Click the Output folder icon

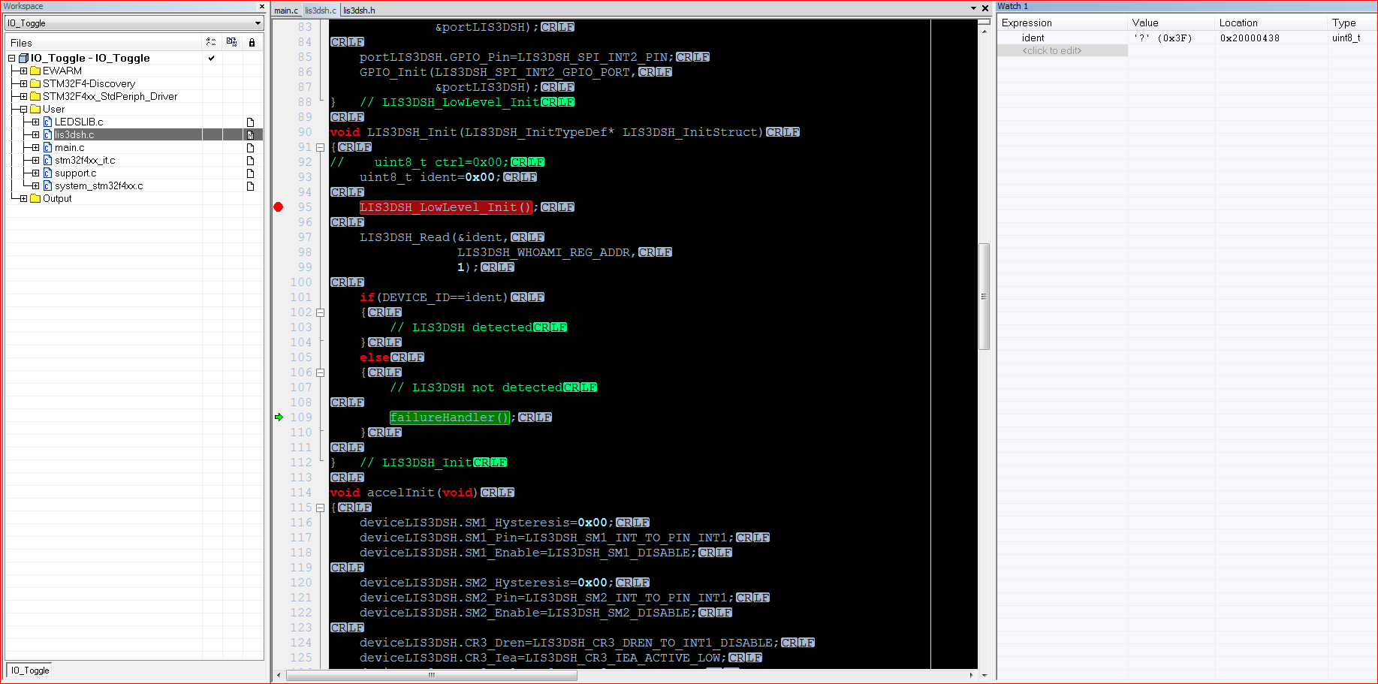pos(35,198)
